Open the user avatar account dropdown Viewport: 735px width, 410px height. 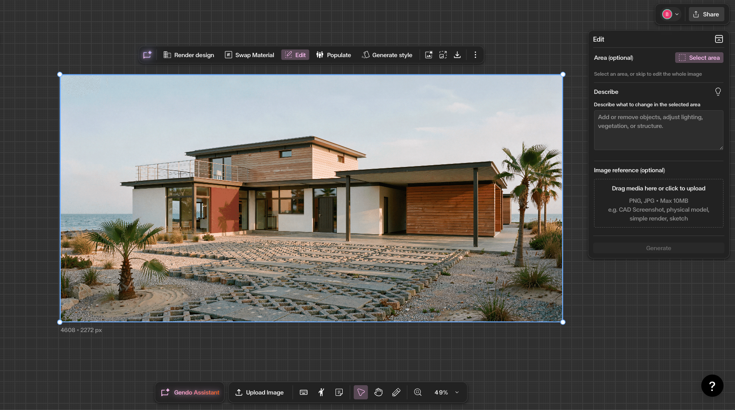pyautogui.click(x=670, y=14)
